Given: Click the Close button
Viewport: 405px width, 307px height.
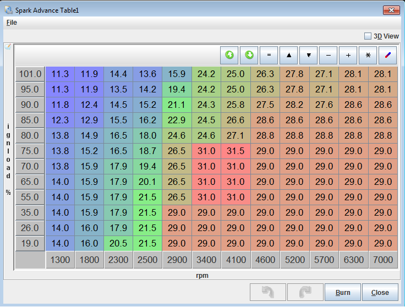Looking at the screenshot, I should [380, 292].
